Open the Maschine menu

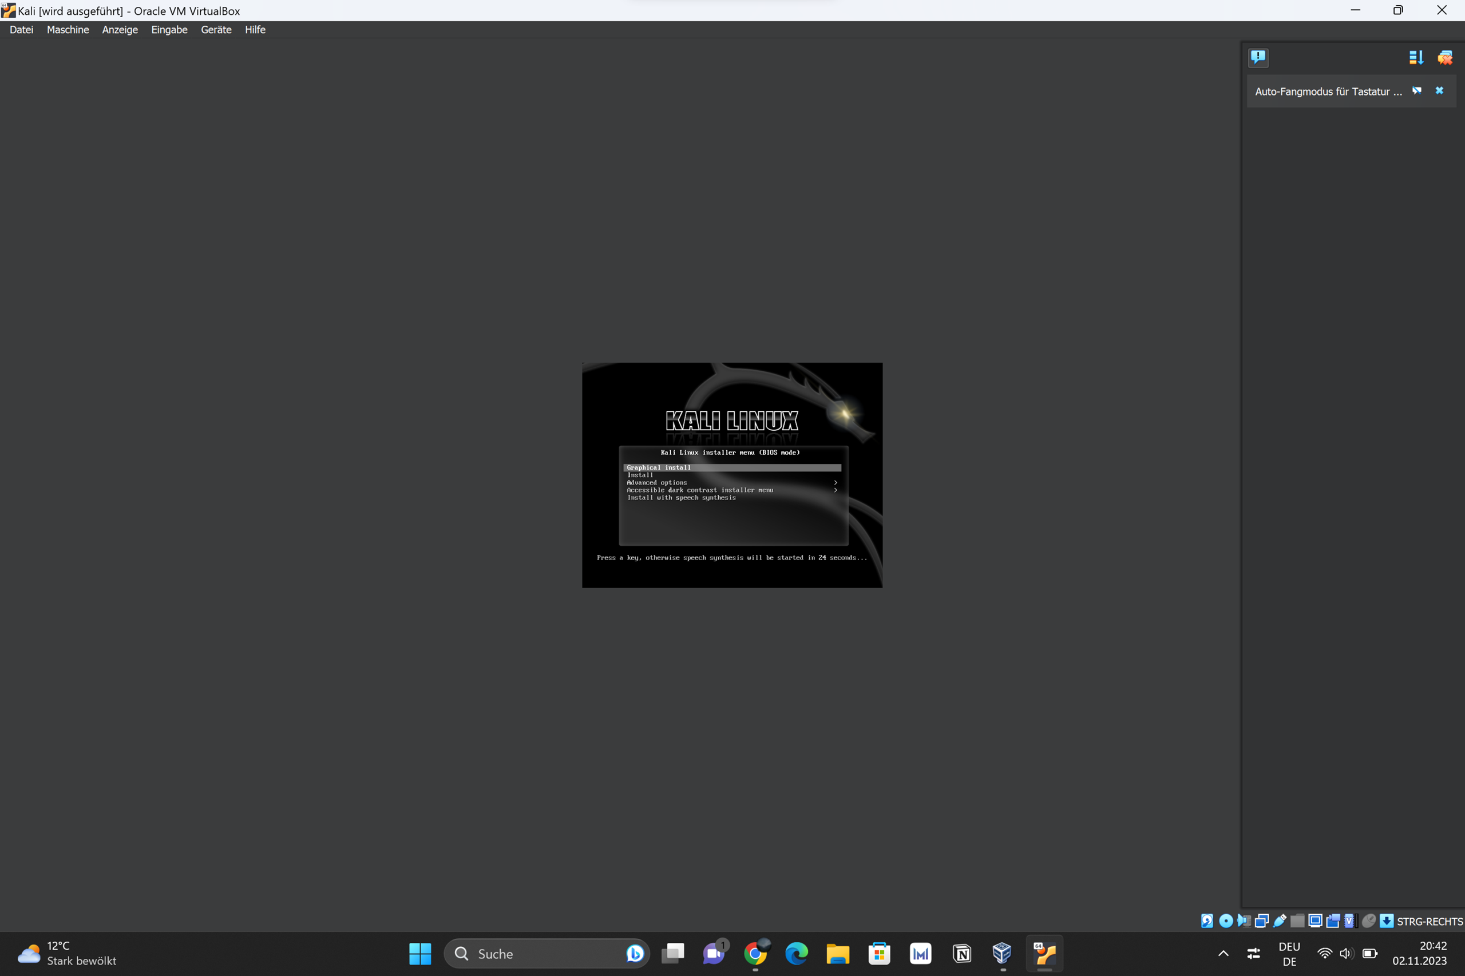coord(68,29)
